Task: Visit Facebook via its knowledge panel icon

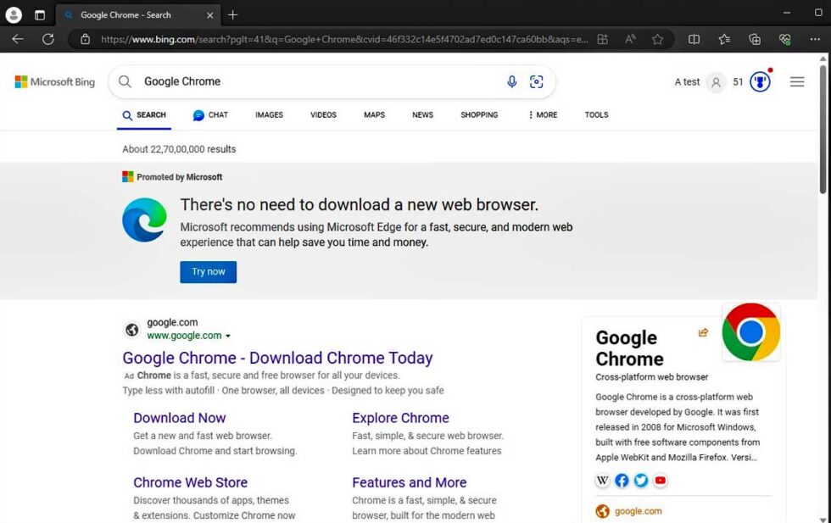Action: 622,480
